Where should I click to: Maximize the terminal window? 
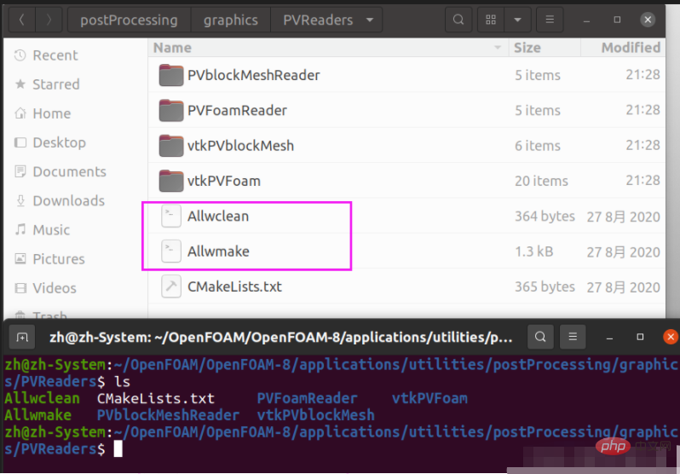click(640, 337)
